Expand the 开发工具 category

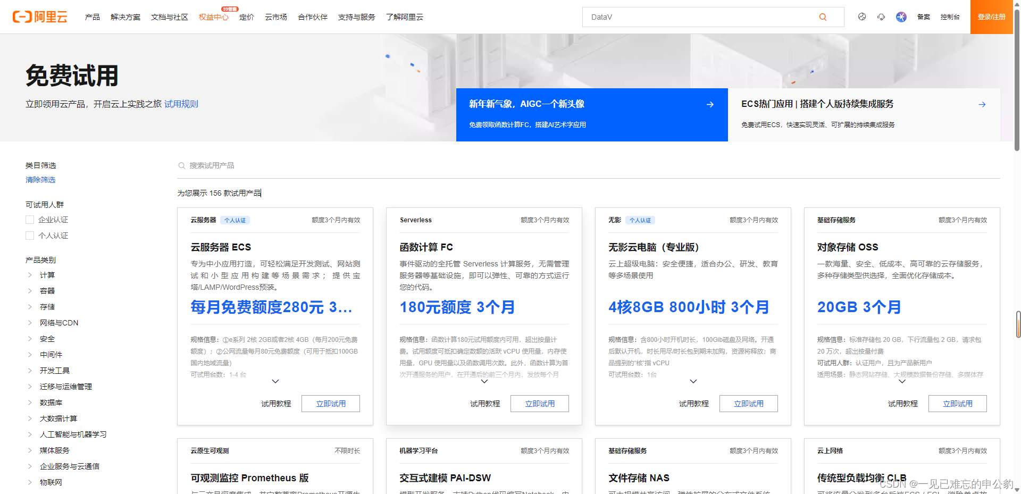coord(30,371)
